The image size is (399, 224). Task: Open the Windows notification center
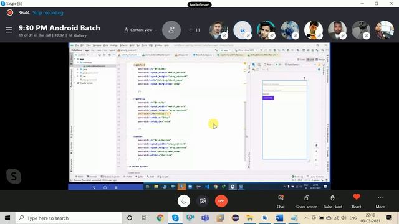388,218
